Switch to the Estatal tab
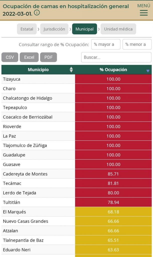 pyautogui.click(x=27, y=29)
